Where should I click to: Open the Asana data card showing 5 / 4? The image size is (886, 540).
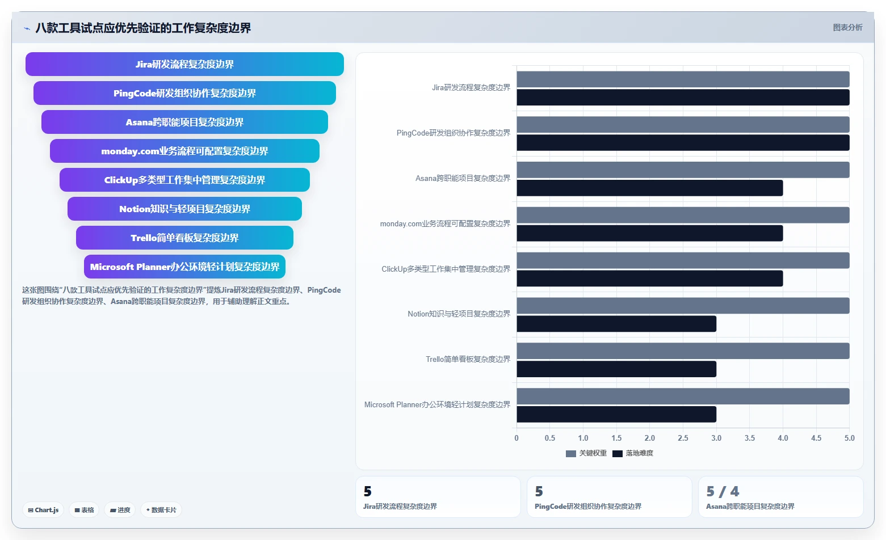click(781, 497)
